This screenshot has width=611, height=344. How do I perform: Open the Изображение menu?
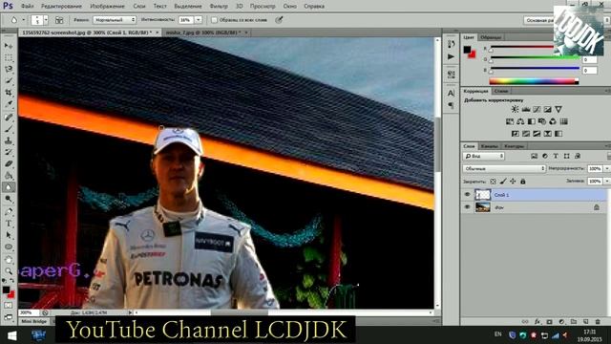107,7
